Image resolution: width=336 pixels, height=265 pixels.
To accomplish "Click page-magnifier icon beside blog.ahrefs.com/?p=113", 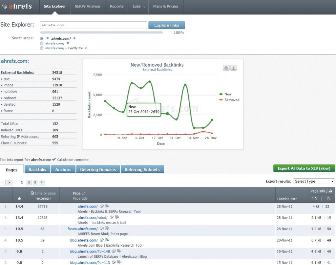I will 114,262.
